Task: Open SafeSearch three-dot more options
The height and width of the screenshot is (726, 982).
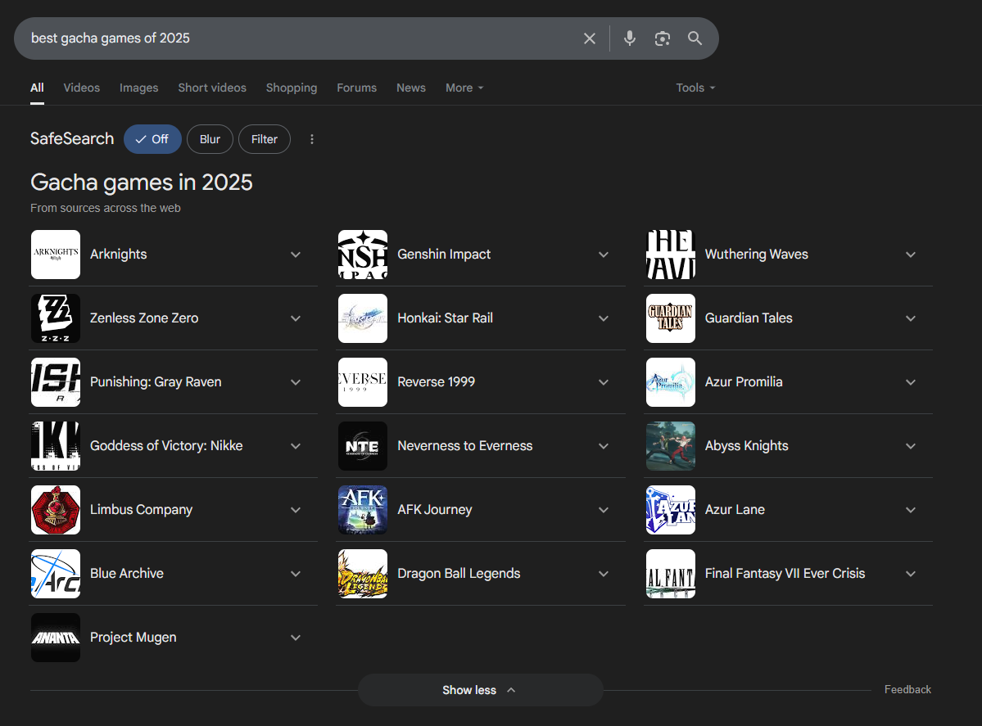Action: [312, 139]
